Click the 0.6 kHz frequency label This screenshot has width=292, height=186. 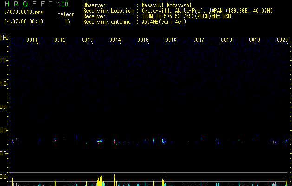(4, 177)
